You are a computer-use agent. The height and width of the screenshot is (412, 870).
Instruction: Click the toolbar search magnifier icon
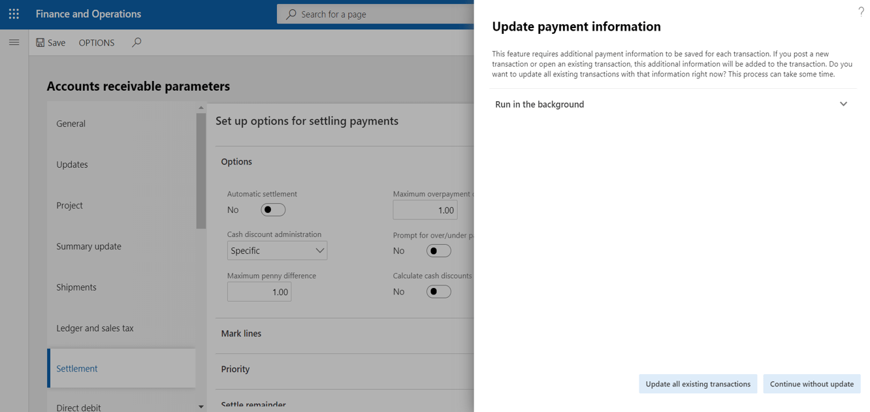137,42
